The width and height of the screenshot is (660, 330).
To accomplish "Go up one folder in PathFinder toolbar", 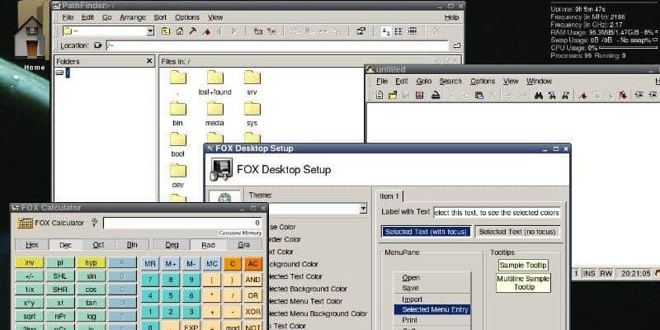I will pyautogui.click(x=166, y=31).
